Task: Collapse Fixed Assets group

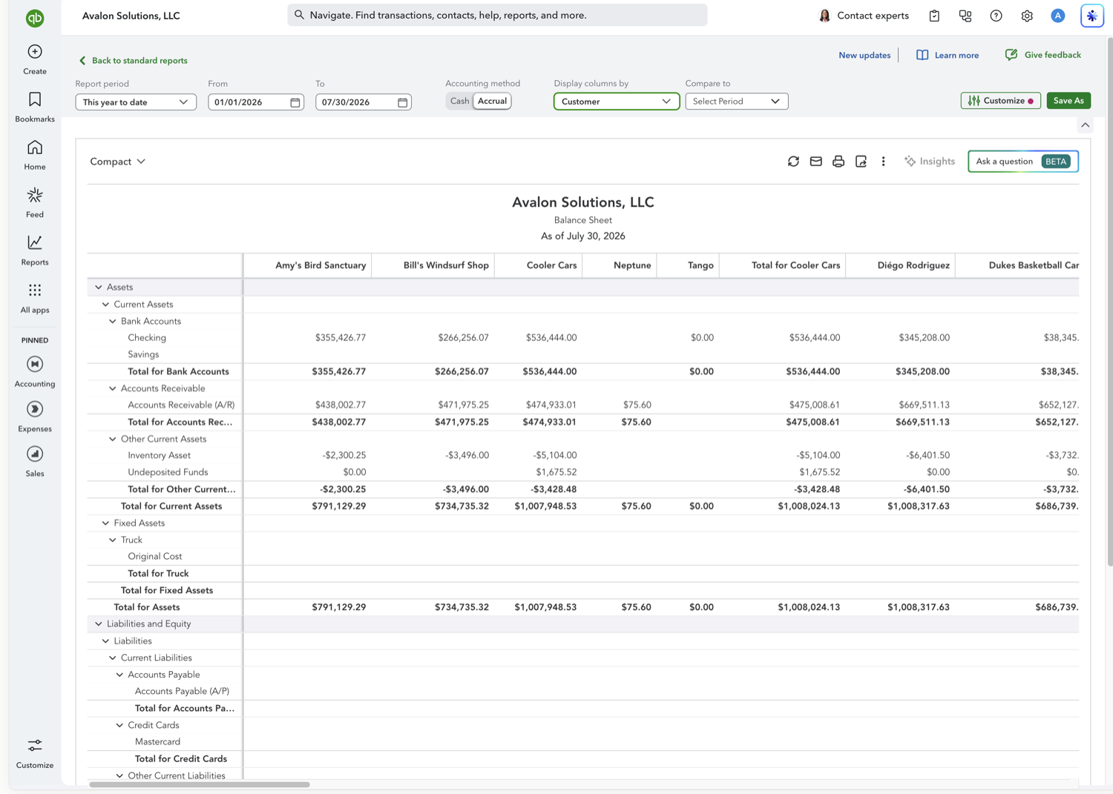Action: click(105, 523)
